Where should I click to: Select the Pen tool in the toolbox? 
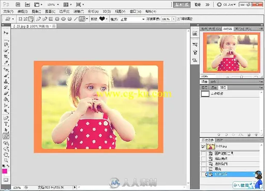(6, 118)
